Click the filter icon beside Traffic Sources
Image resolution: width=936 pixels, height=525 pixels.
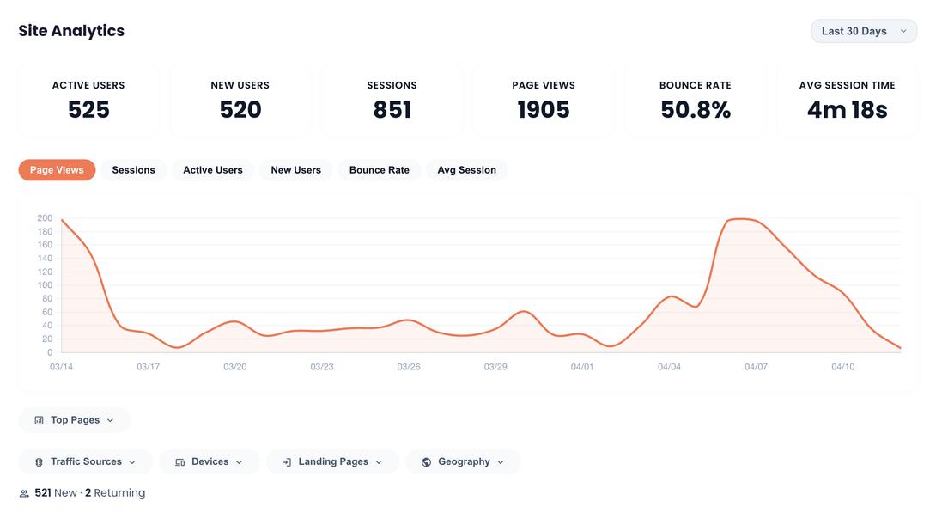39,461
